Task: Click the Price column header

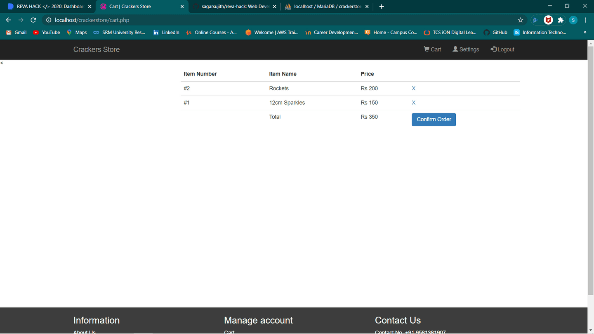Action: coord(367,74)
